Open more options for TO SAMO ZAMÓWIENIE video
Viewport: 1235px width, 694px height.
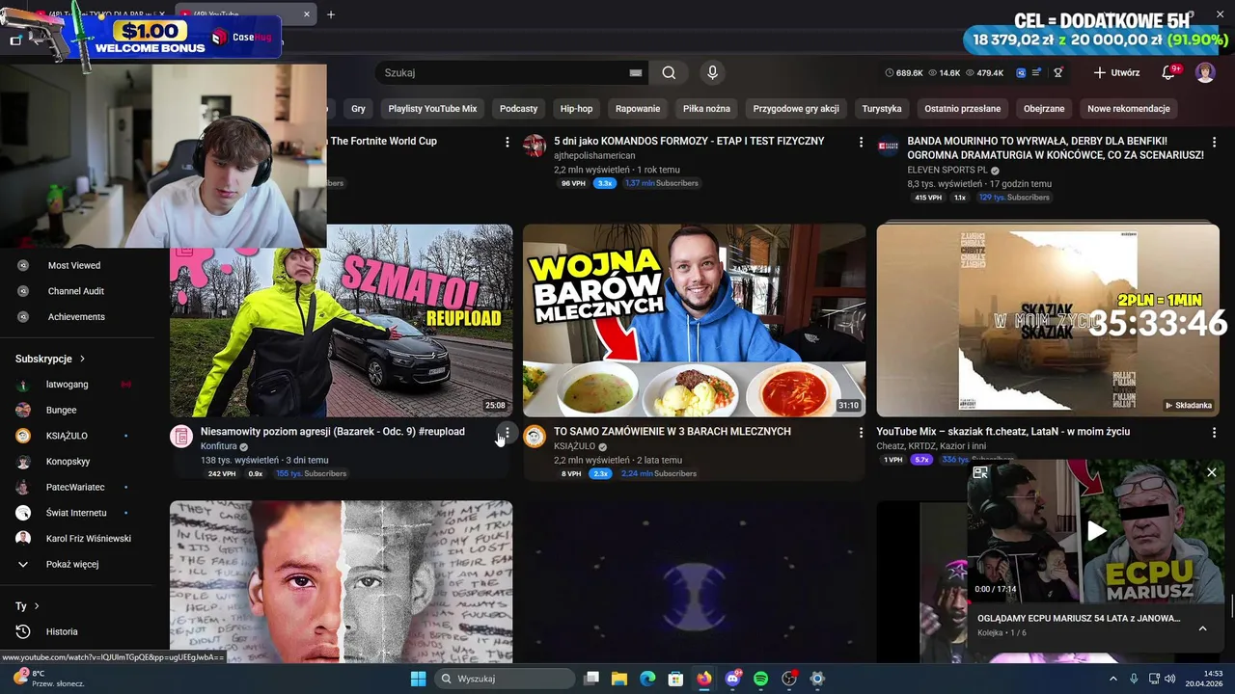pyautogui.click(x=861, y=433)
